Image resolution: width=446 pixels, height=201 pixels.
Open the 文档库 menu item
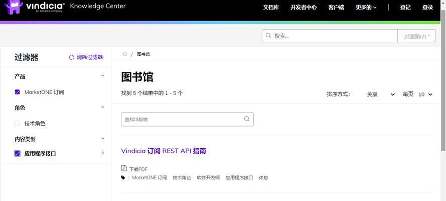tap(271, 8)
